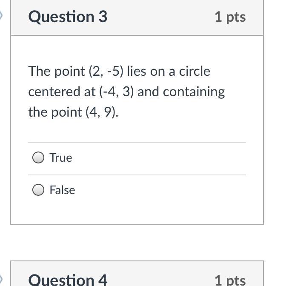Click the "1 pts" label of Question 4
This screenshot has height=286, width=286.
[230, 280]
